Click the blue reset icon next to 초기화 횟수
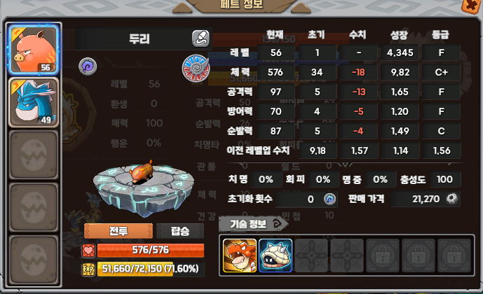483x294 pixels. [x=329, y=199]
